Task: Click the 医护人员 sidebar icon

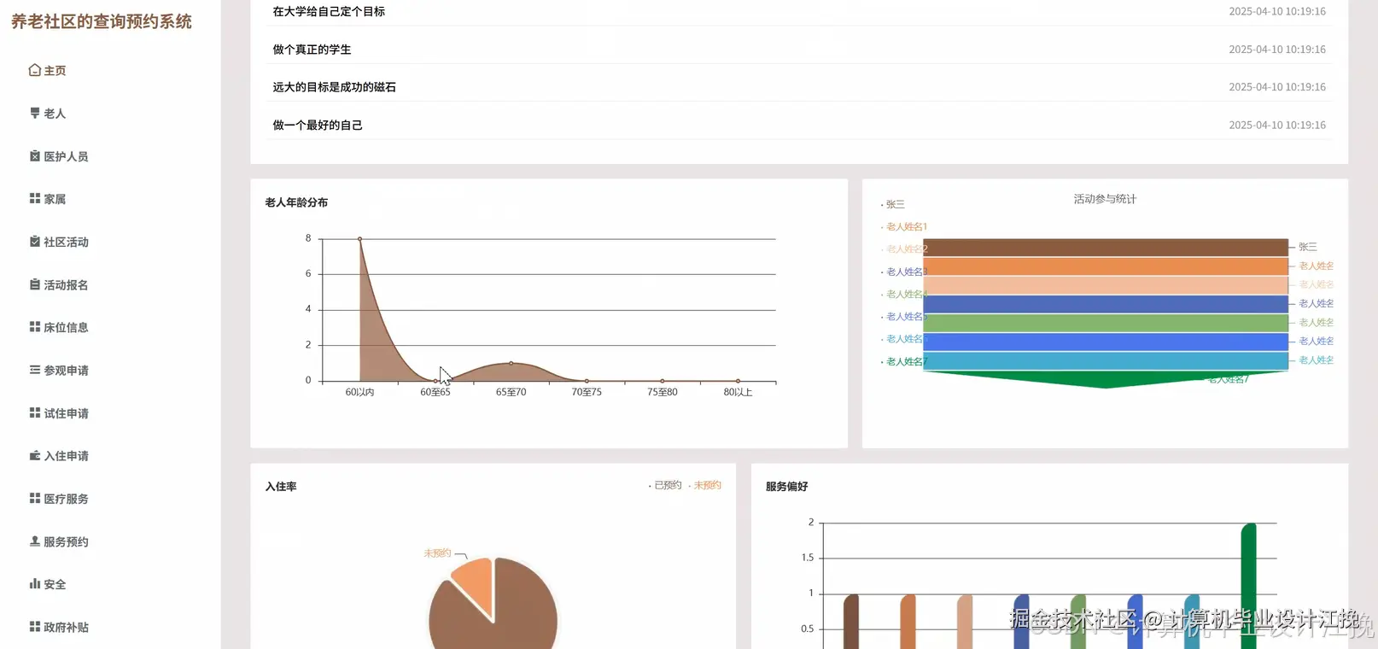Action: pos(35,156)
